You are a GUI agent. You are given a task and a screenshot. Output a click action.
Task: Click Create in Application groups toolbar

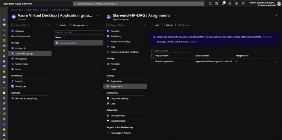[x=61, y=25]
